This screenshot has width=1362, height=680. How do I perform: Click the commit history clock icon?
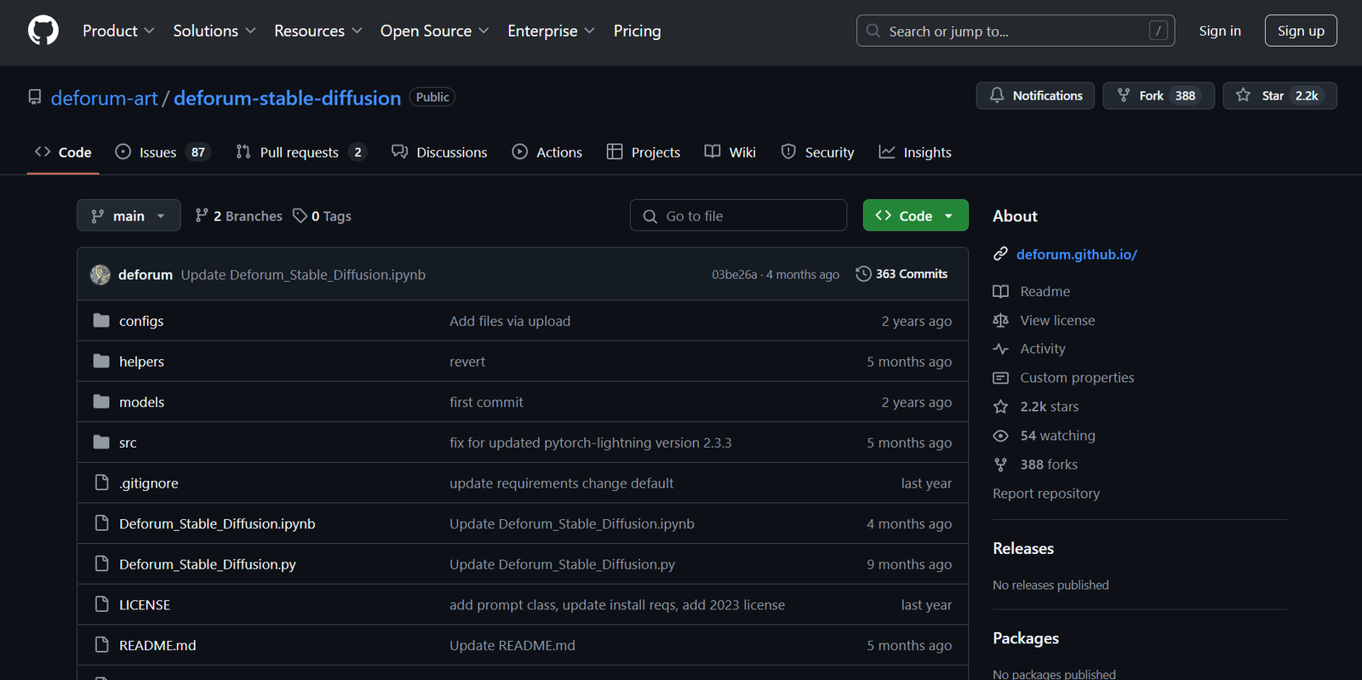point(863,274)
